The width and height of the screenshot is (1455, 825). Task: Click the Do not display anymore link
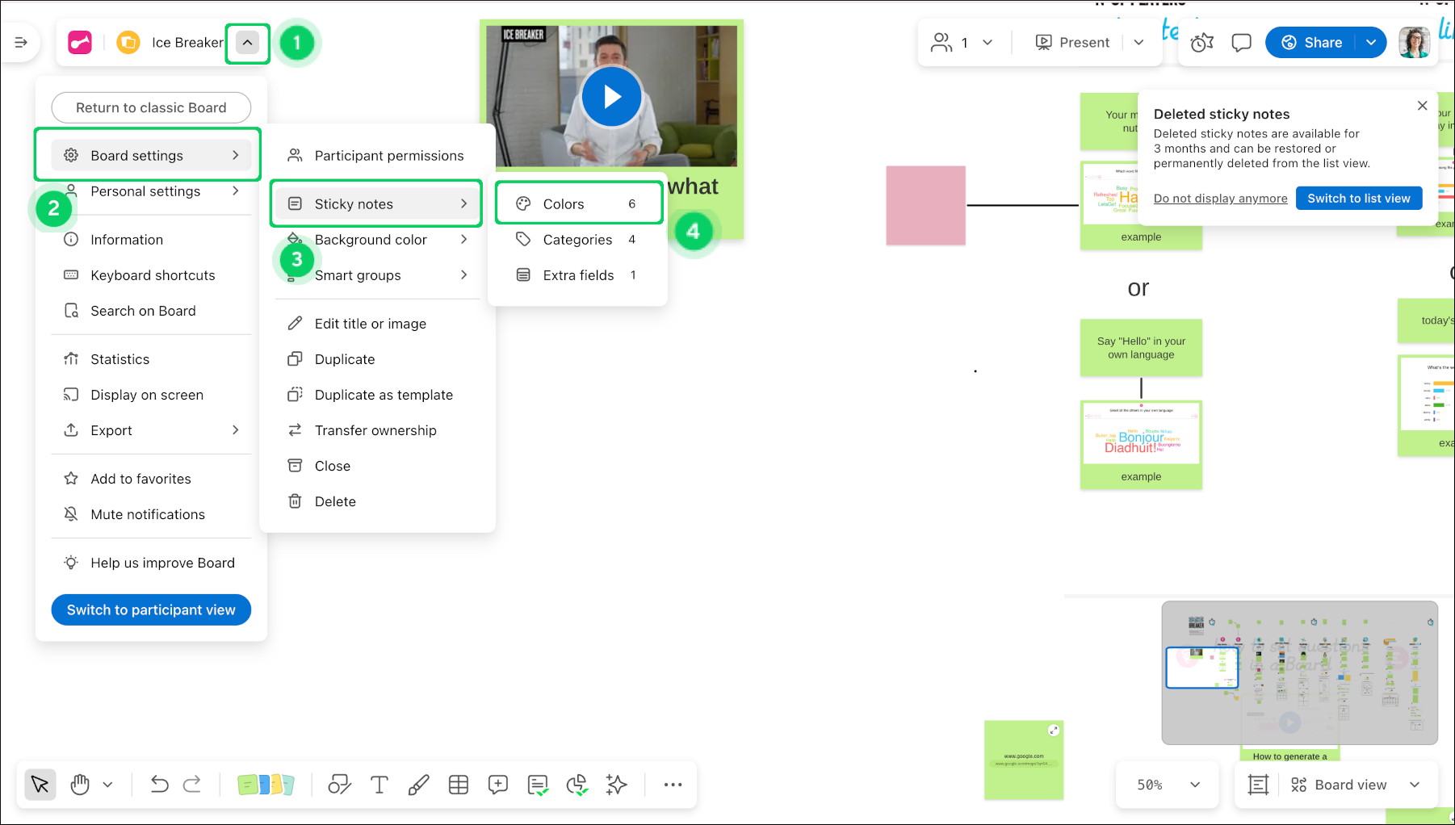(x=1220, y=199)
